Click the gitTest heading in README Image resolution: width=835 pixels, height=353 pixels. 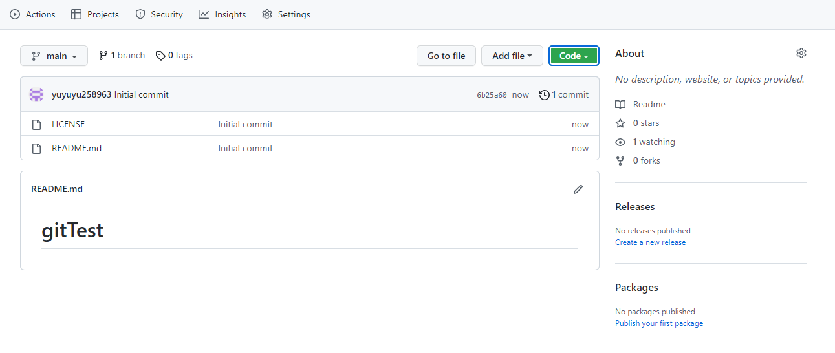72,230
